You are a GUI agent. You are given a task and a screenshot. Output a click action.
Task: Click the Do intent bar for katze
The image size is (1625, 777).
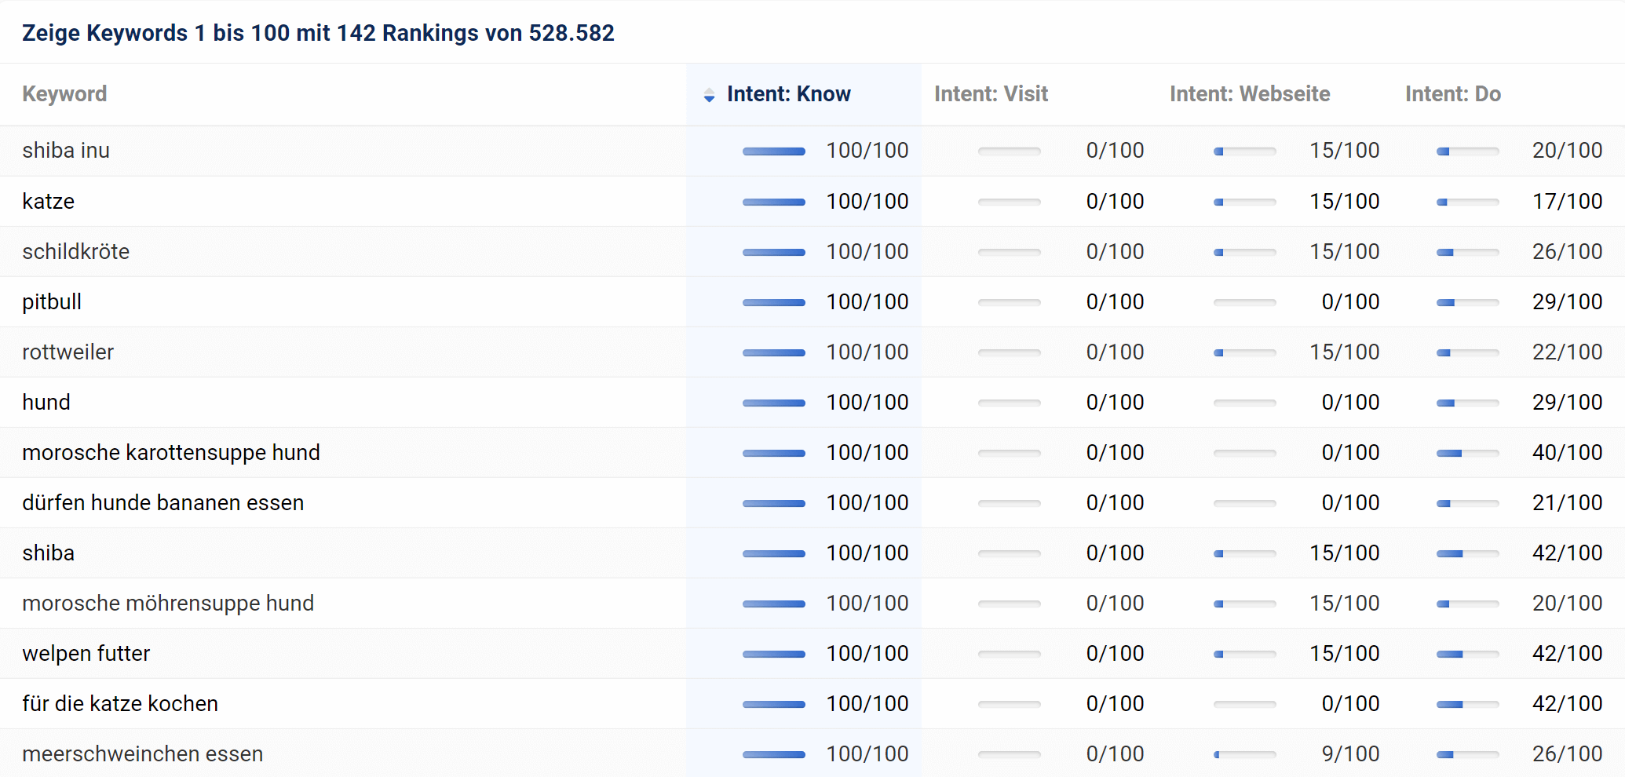click(1467, 202)
